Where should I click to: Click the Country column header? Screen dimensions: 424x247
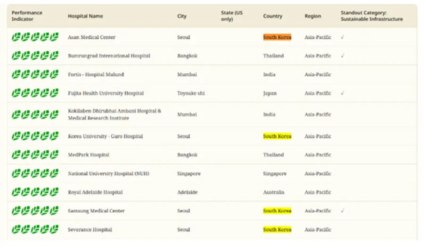(x=273, y=16)
